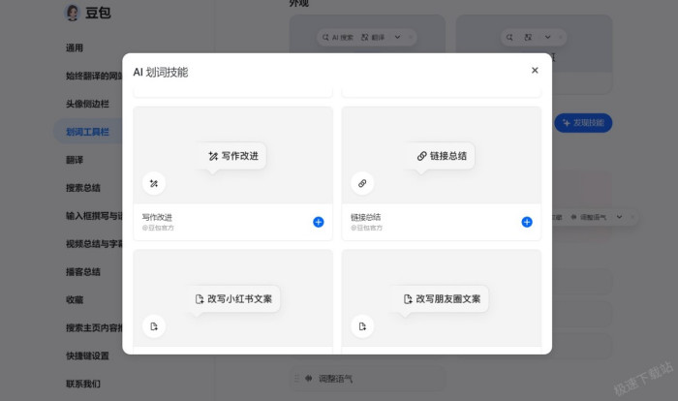Click the 链接总结 skill title text
The height and width of the screenshot is (401, 678).
[x=365, y=217]
